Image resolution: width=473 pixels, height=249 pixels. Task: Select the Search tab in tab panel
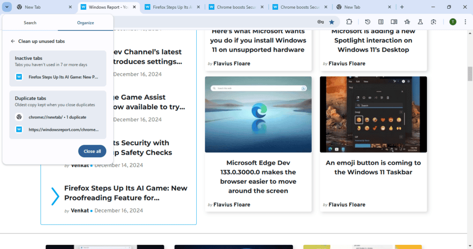[x=30, y=23]
